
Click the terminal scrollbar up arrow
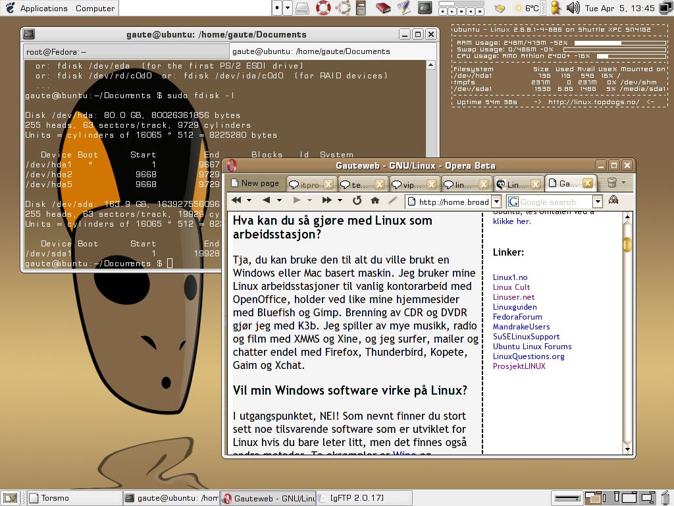(430, 65)
